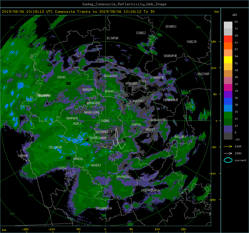Click the 150 tick on bottom axis
This screenshot has width=249, height=233.
(183, 229)
